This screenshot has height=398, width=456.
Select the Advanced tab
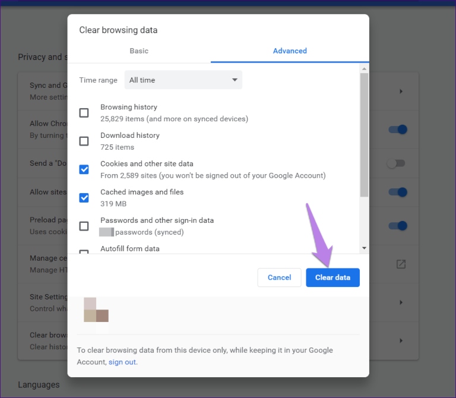290,51
